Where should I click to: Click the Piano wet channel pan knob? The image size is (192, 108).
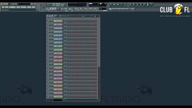(50, 68)
